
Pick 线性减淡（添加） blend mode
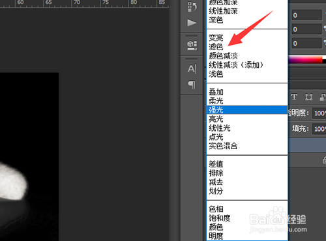coord(247,65)
